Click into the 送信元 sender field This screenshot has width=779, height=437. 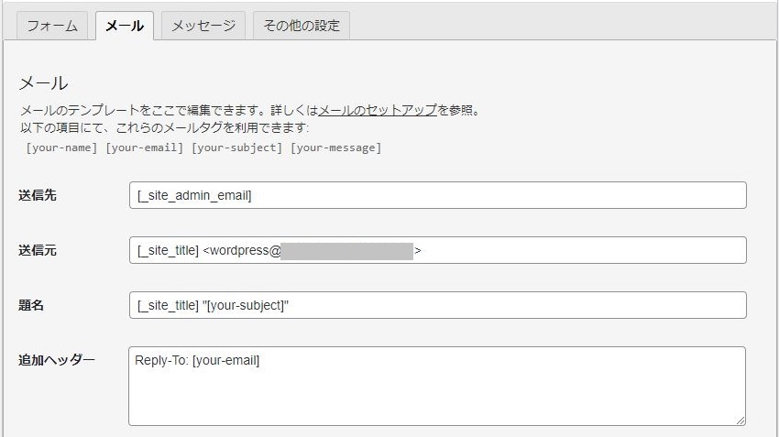coord(437,250)
